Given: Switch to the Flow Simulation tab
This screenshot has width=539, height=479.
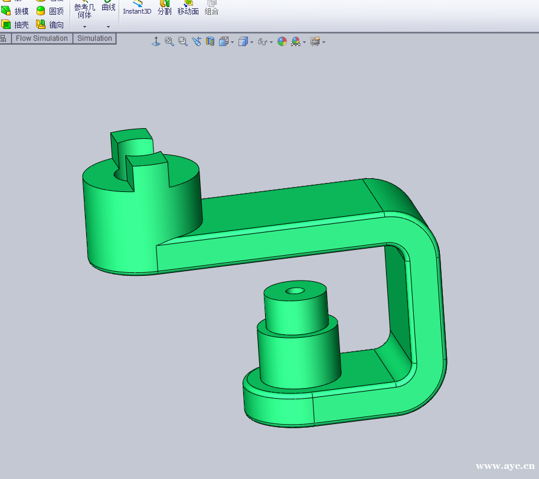Looking at the screenshot, I should tap(42, 38).
